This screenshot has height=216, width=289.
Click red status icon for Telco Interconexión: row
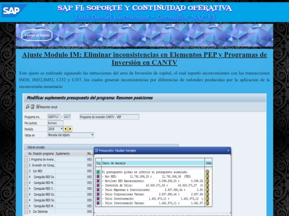point(98,198)
